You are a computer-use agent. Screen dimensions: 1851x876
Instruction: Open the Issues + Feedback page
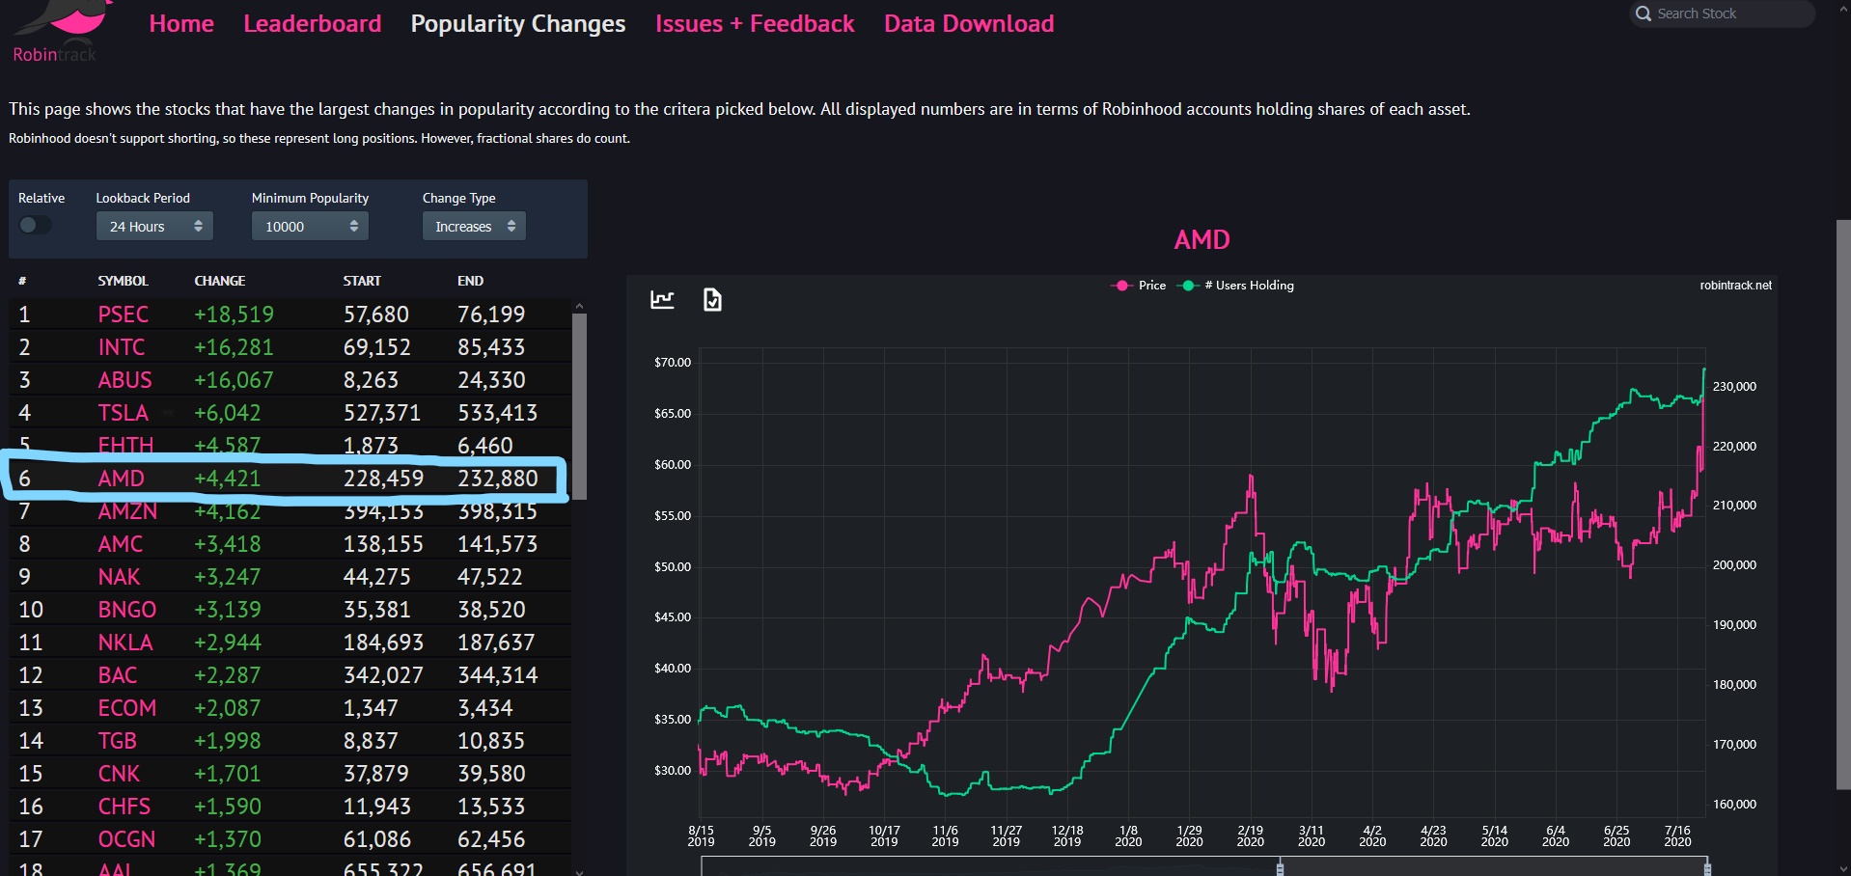(x=754, y=23)
